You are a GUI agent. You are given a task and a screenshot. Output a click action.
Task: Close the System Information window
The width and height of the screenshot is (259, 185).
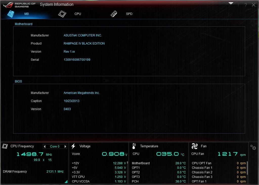coord(253,5)
